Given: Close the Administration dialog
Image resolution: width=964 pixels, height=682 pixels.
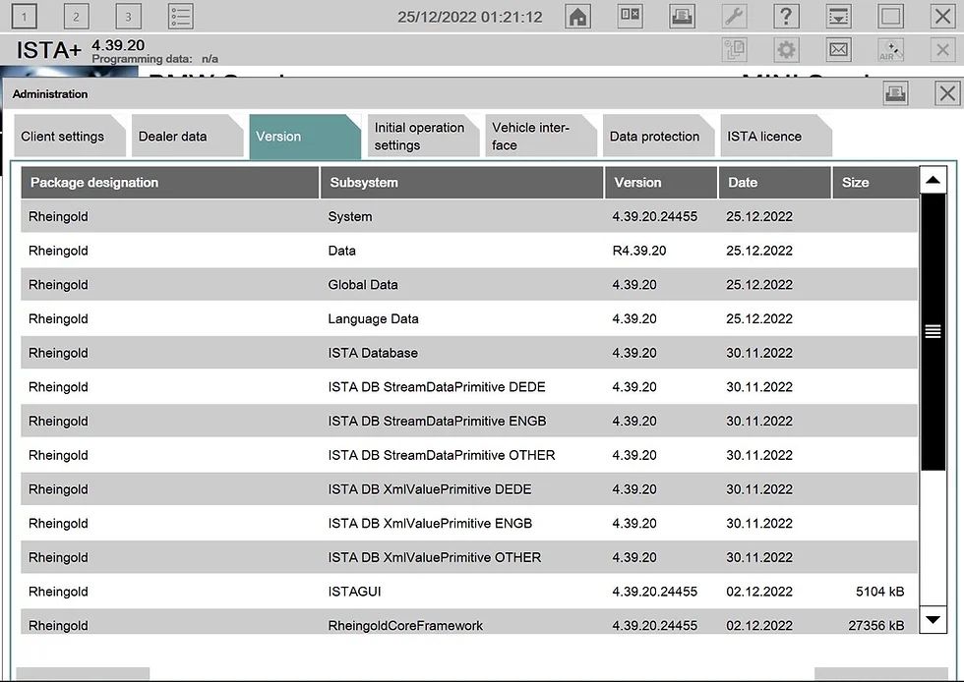Looking at the screenshot, I should tap(947, 93).
